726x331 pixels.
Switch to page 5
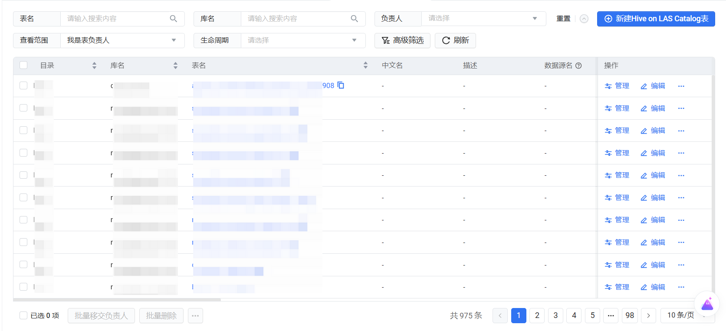pyautogui.click(x=592, y=315)
